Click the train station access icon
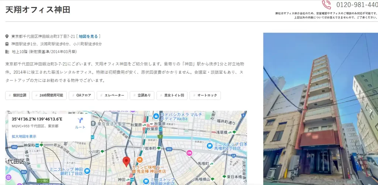378x185 pixels. pyautogui.click(x=7, y=44)
